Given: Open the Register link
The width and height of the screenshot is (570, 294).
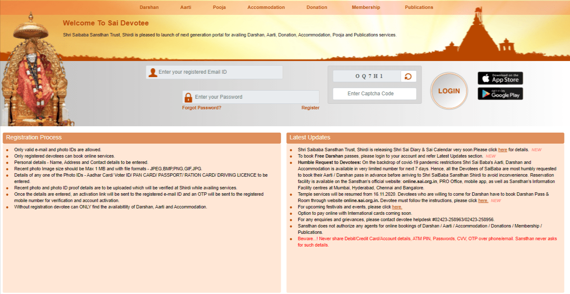Looking at the screenshot, I should [310, 108].
